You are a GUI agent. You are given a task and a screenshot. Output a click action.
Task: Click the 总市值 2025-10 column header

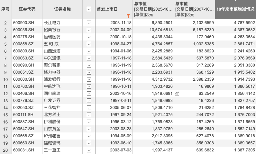[153, 9]
